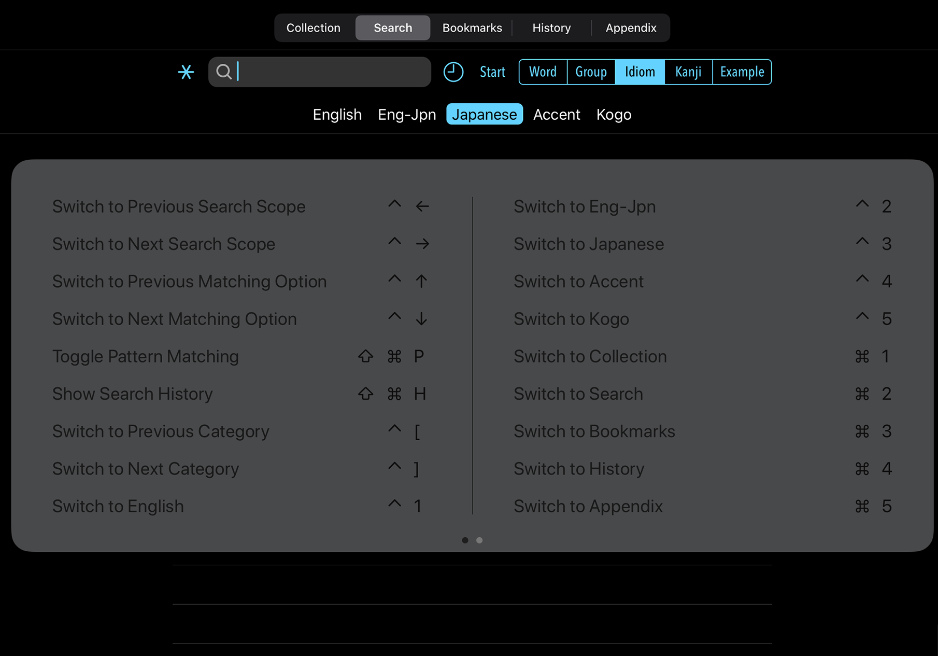Click the asterisk pattern matching icon
Image resolution: width=938 pixels, height=656 pixels.
click(x=186, y=72)
